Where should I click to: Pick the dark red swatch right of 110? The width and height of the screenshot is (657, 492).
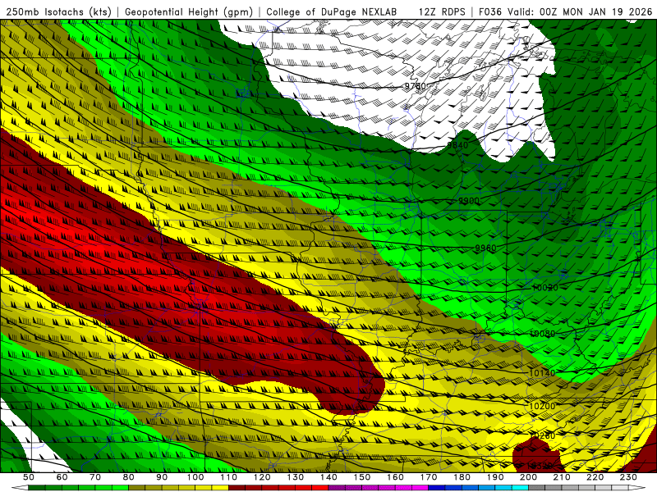point(237,488)
